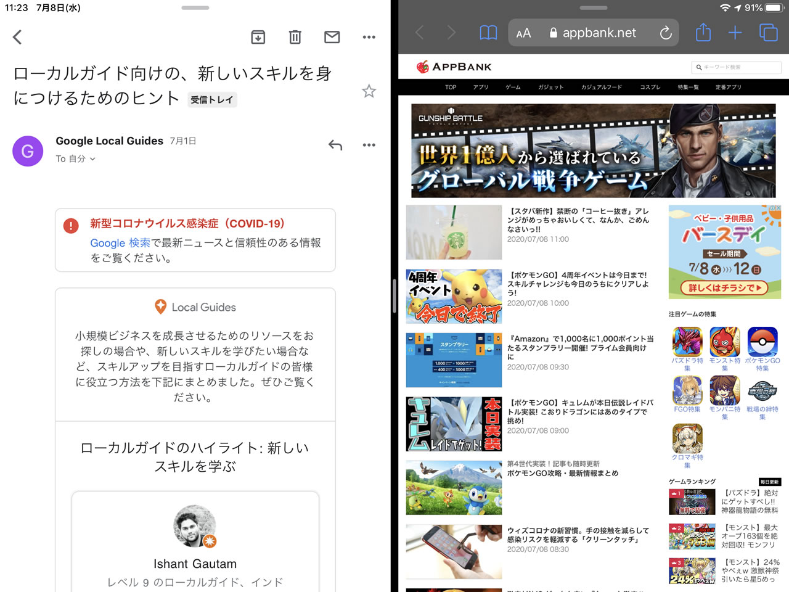Open the キュレム raid thumbnail

click(x=454, y=424)
